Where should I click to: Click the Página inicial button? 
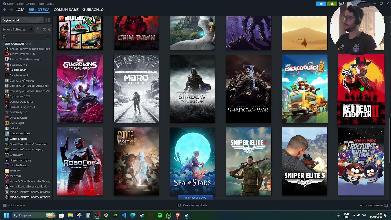click(22, 20)
